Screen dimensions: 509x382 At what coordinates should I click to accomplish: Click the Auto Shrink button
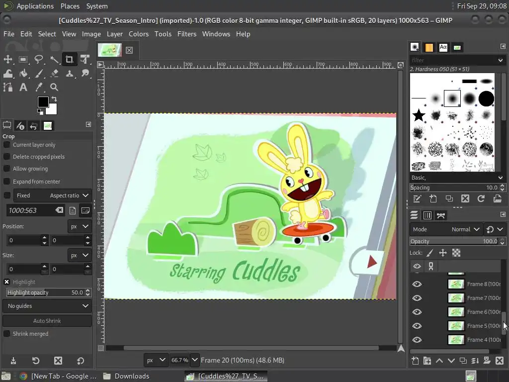tap(47, 321)
